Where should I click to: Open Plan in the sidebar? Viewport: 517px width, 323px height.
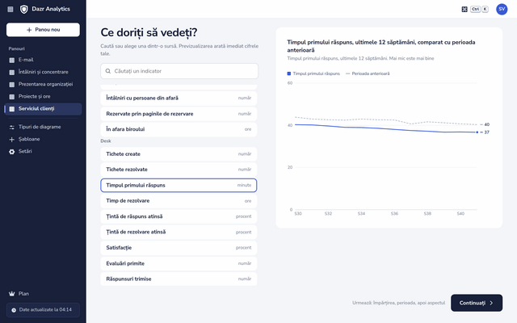[x=43, y=294]
